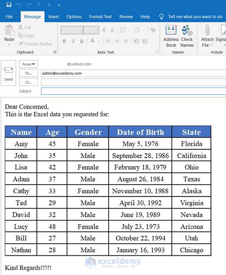This screenshot has height=275, width=226.
Task: Open the File tab
Action: point(9,16)
